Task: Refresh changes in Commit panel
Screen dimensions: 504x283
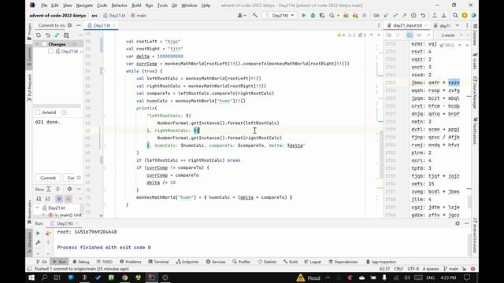Action: 39,35
